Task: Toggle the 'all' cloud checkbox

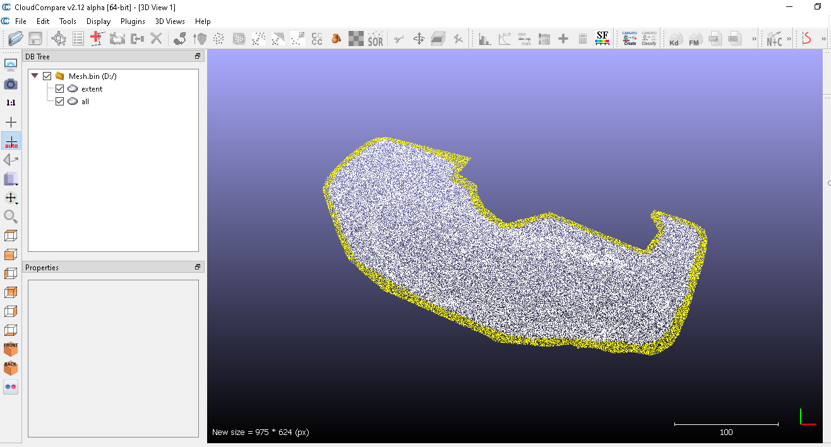Action: pyautogui.click(x=60, y=102)
